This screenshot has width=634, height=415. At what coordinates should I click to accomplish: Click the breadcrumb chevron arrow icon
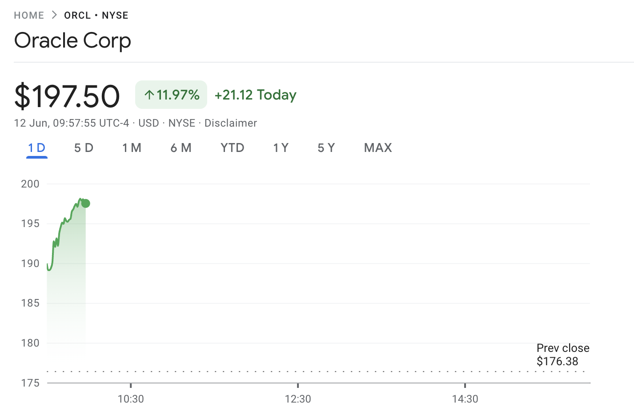tap(54, 15)
